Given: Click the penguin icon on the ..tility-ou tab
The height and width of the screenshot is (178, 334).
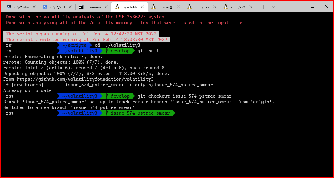Looking at the screenshot, I should [189, 6].
